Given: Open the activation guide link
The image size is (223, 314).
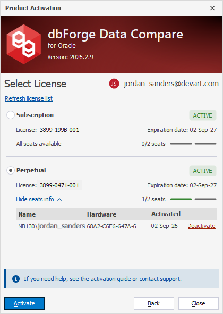Looking at the screenshot, I should click(x=110, y=279).
